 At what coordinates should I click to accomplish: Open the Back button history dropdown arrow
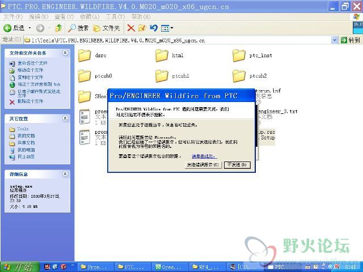click(x=29, y=28)
